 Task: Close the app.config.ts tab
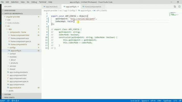(x=78, y=7)
